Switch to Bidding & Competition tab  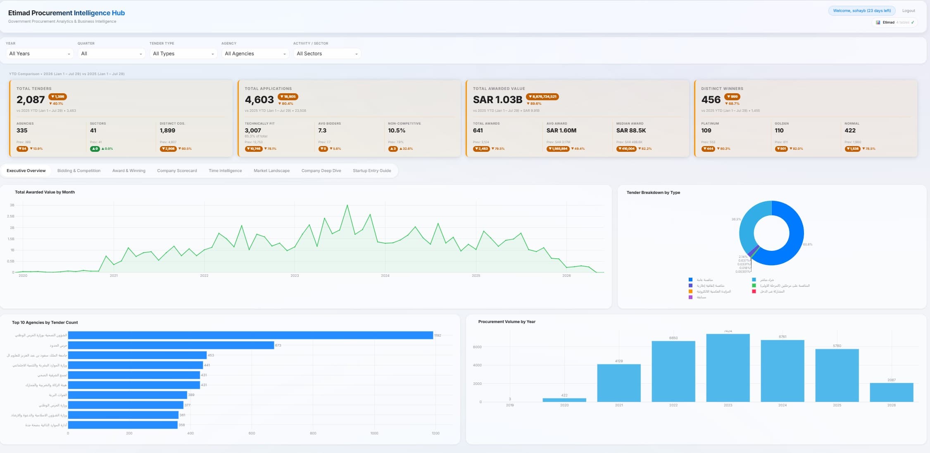[79, 171]
